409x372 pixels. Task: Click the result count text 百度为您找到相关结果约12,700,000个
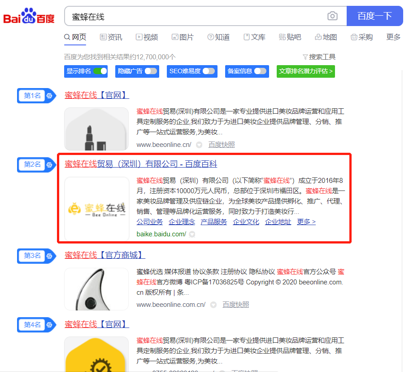(x=120, y=57)
